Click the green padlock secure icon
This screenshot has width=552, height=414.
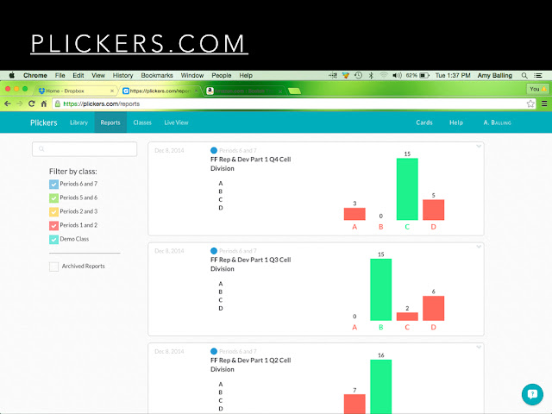click(x=58, y=103)
